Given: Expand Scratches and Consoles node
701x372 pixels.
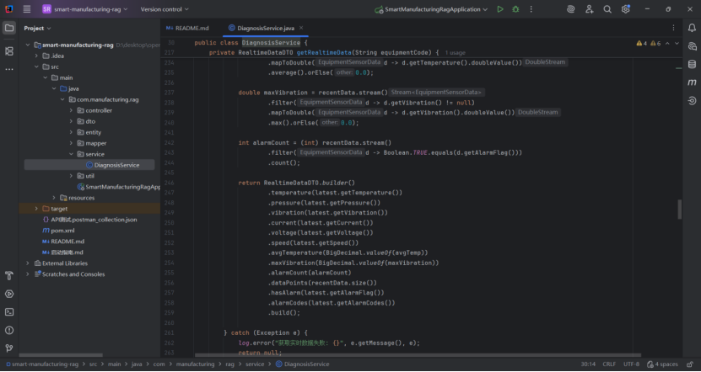Looking at the screenshot, I should click(28, 274).
